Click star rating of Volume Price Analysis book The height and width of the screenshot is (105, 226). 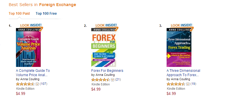tap(25, 84)
